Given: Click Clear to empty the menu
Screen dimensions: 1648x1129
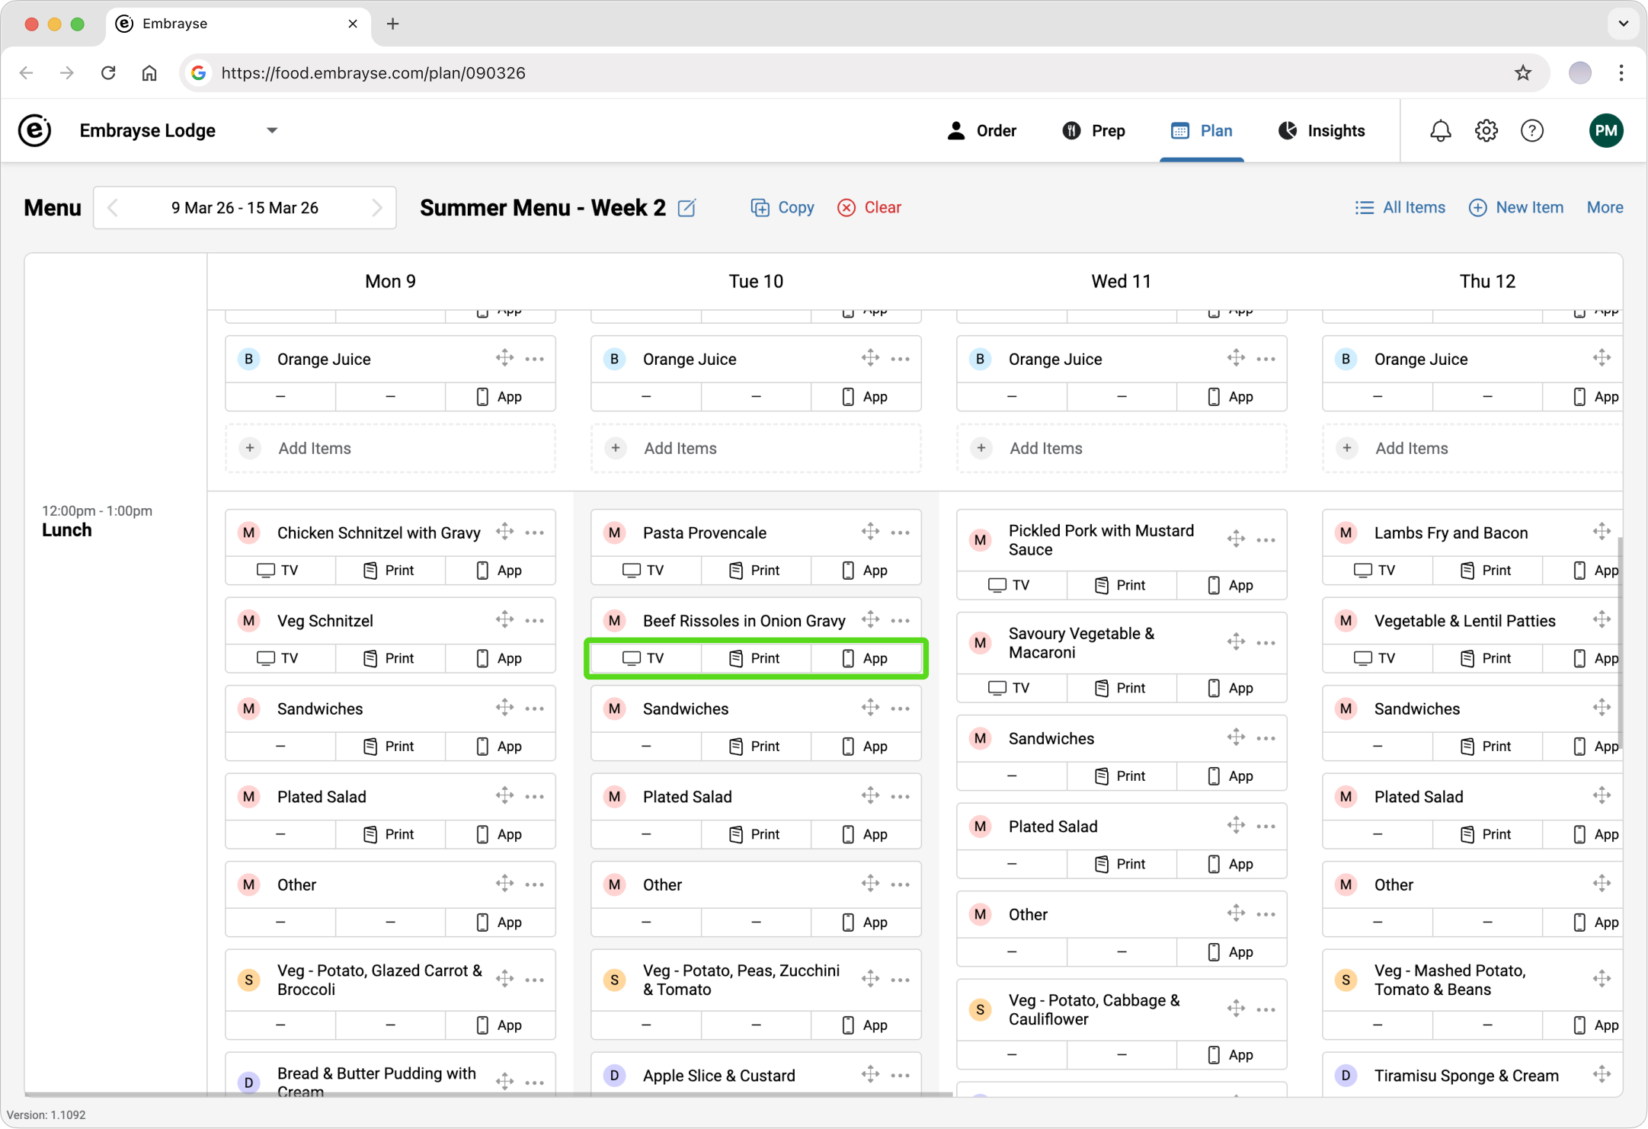Looking at the screenshot, I should pyautogui.click(x=869, y=207).
